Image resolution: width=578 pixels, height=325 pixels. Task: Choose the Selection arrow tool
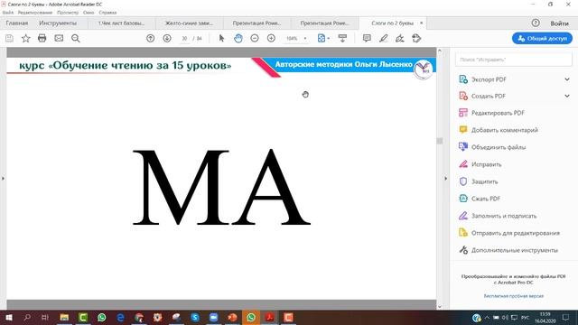[x=221, y=38]
